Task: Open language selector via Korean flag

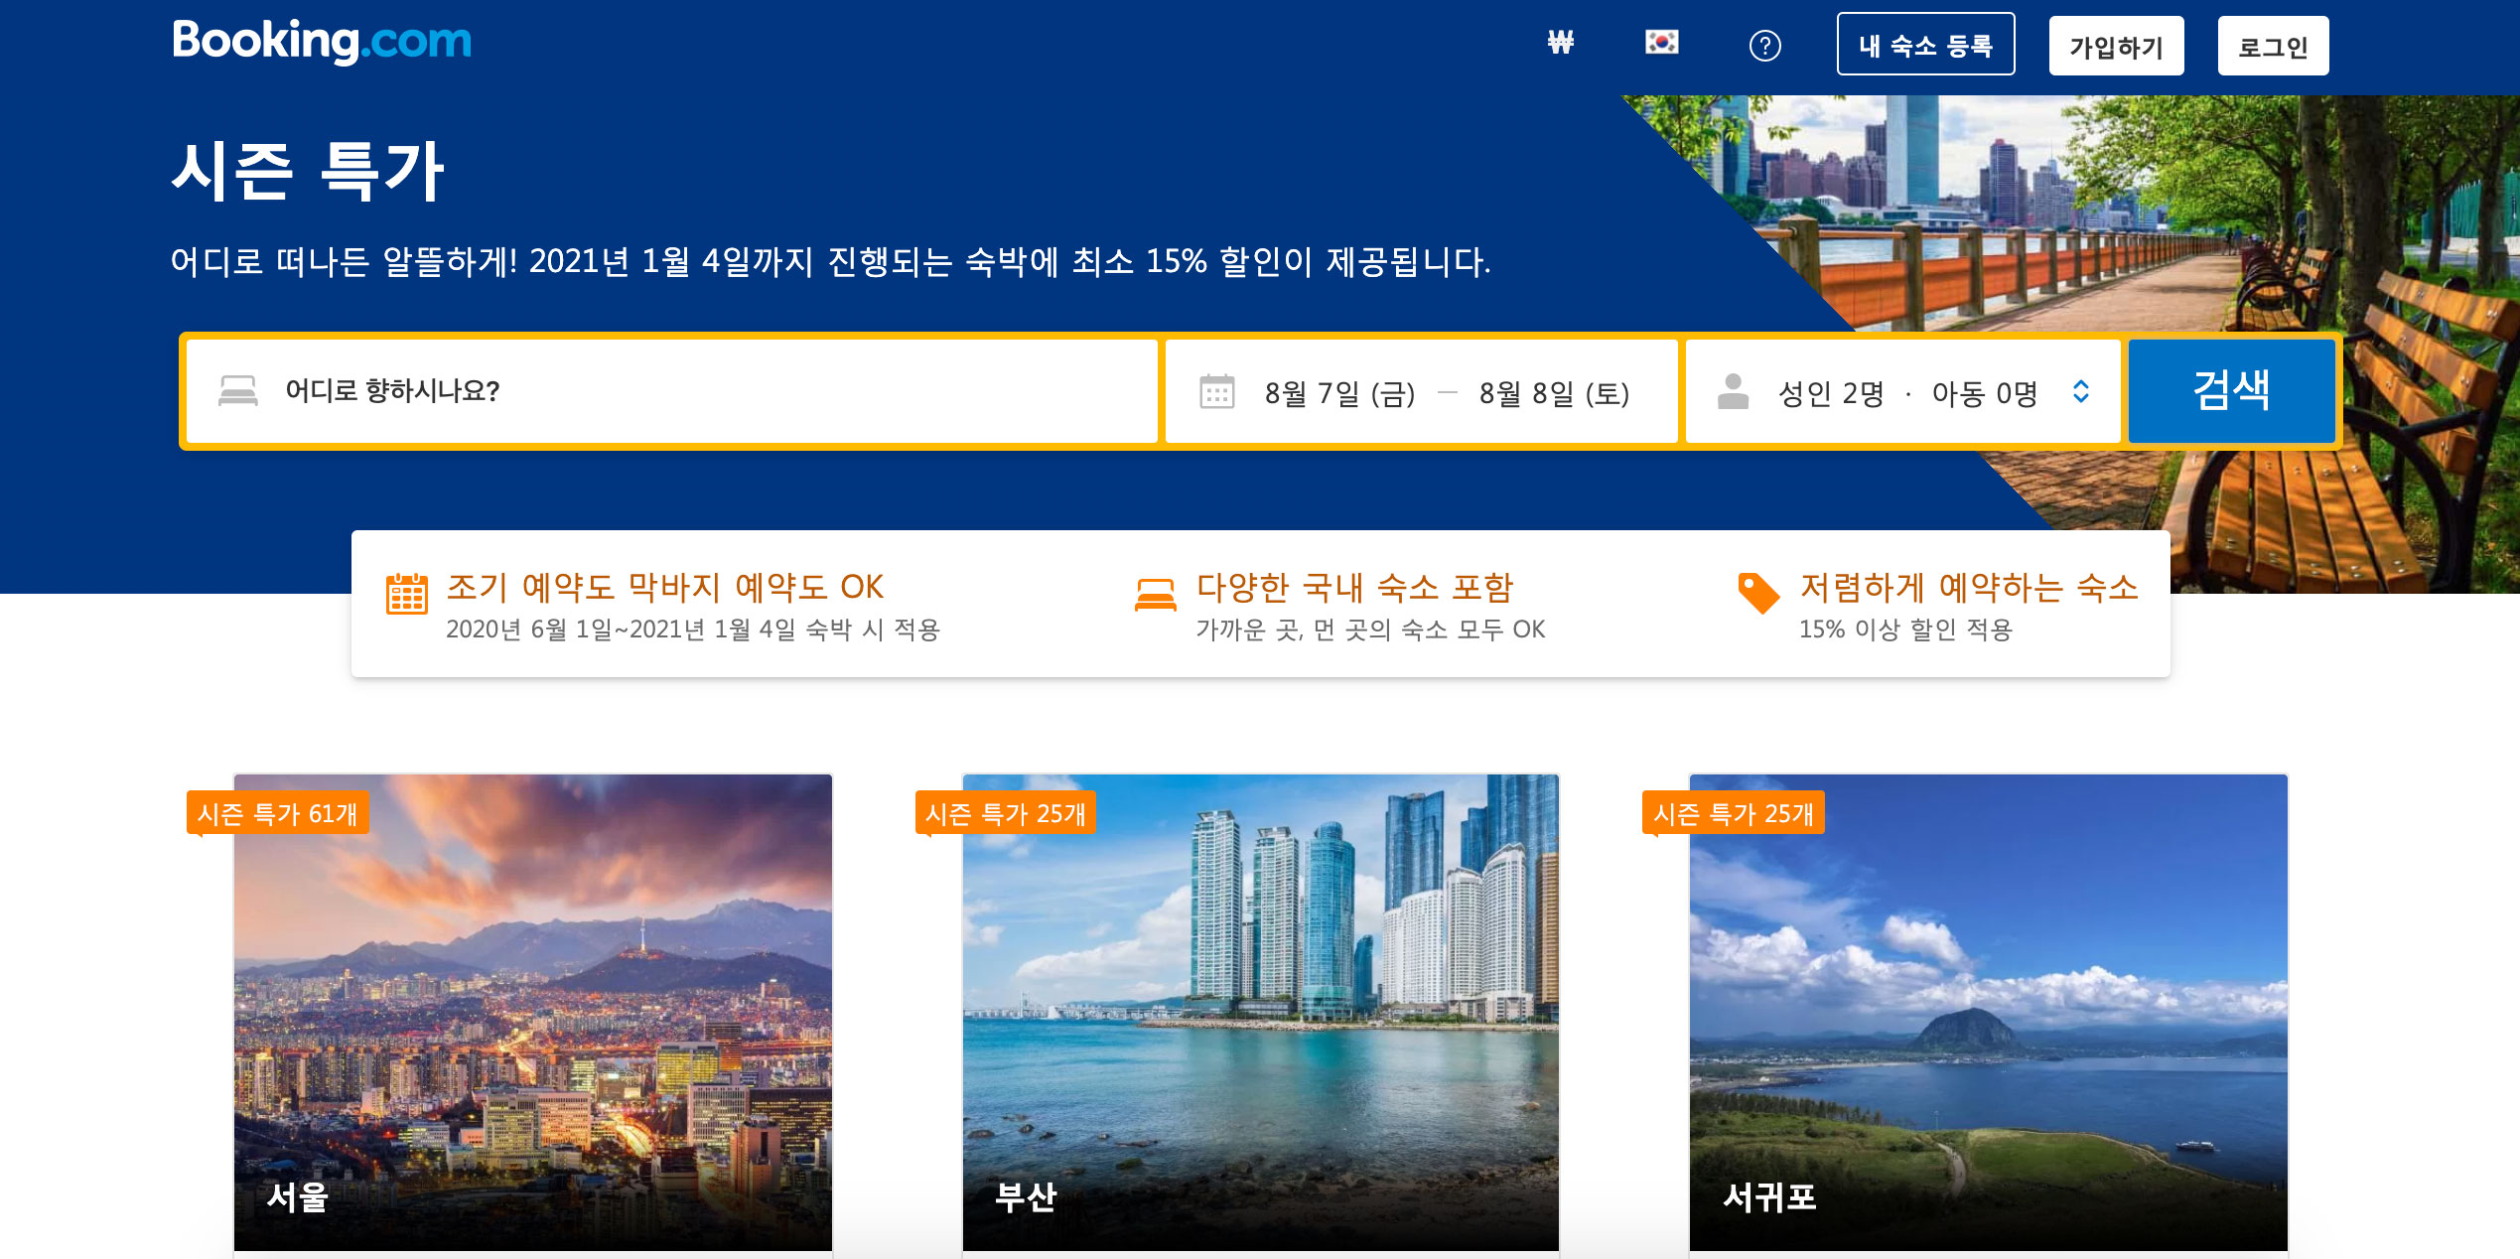Action: pos(1661,43)
